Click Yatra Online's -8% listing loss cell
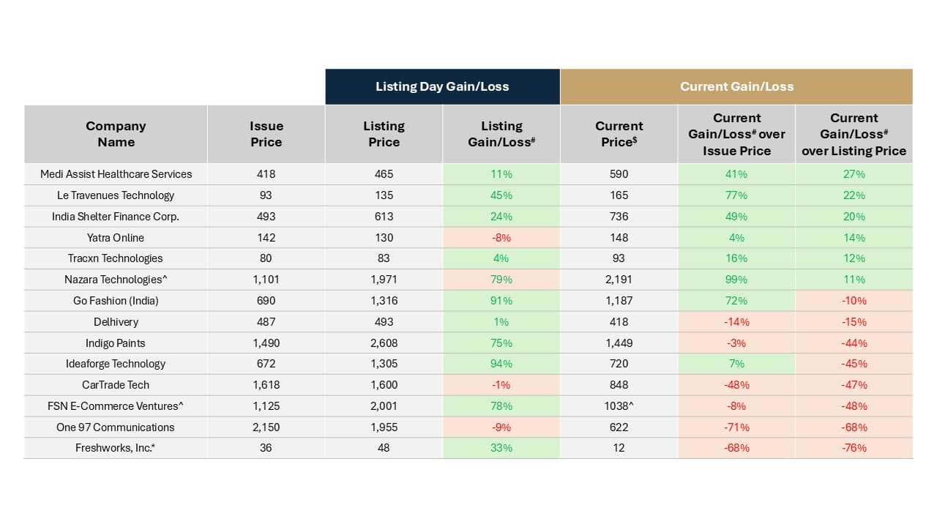The height and width of the screenshot is (527, 937). click(501, 238)
